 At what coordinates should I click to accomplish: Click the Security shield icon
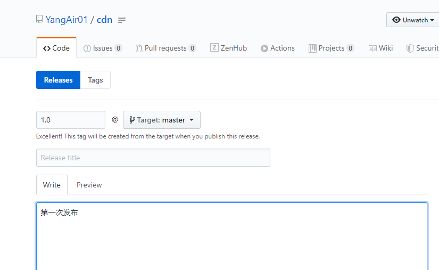(410, 48)
